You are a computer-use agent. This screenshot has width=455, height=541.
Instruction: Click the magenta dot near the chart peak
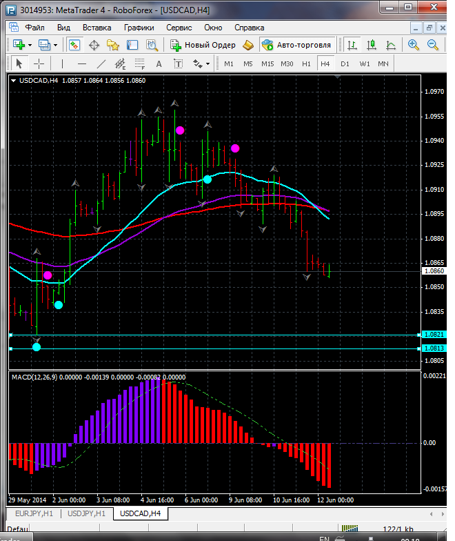click(180, 130)
